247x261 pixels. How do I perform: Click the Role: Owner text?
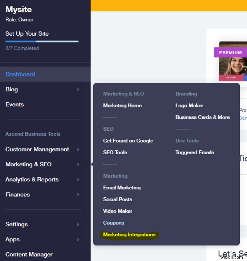[x=19, y=20]
